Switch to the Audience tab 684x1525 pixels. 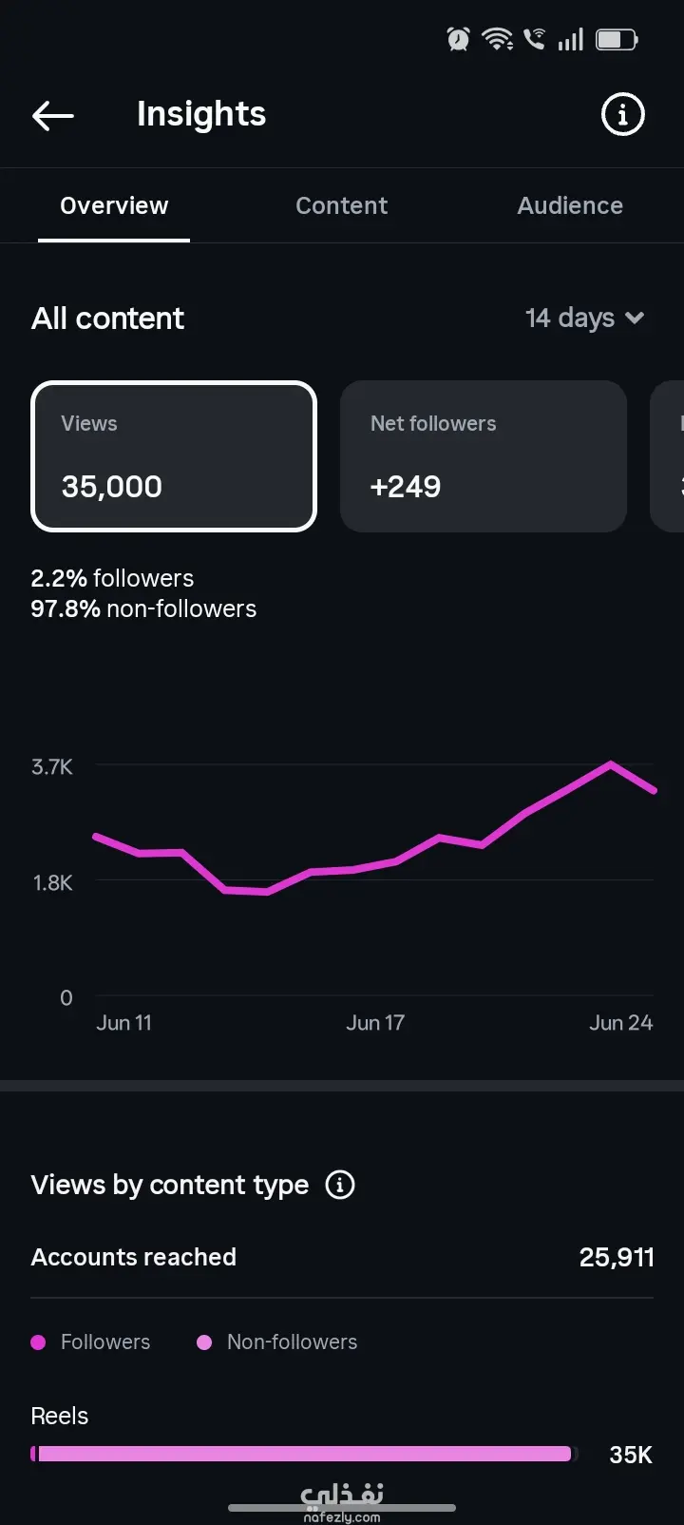pos(570,205)
